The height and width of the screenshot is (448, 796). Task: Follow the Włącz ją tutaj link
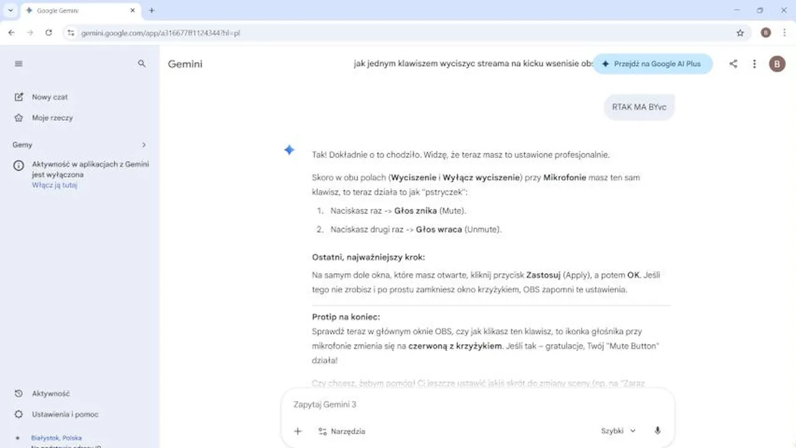pos(55,185)
